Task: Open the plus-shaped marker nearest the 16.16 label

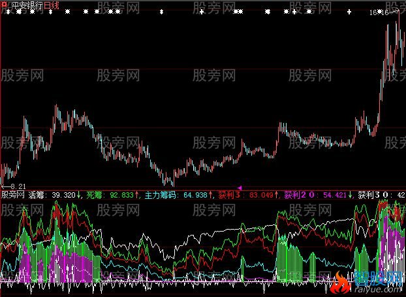Action: click(x=349, y=12)
